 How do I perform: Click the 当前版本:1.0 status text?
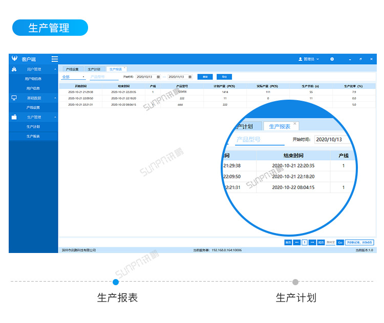364,250
